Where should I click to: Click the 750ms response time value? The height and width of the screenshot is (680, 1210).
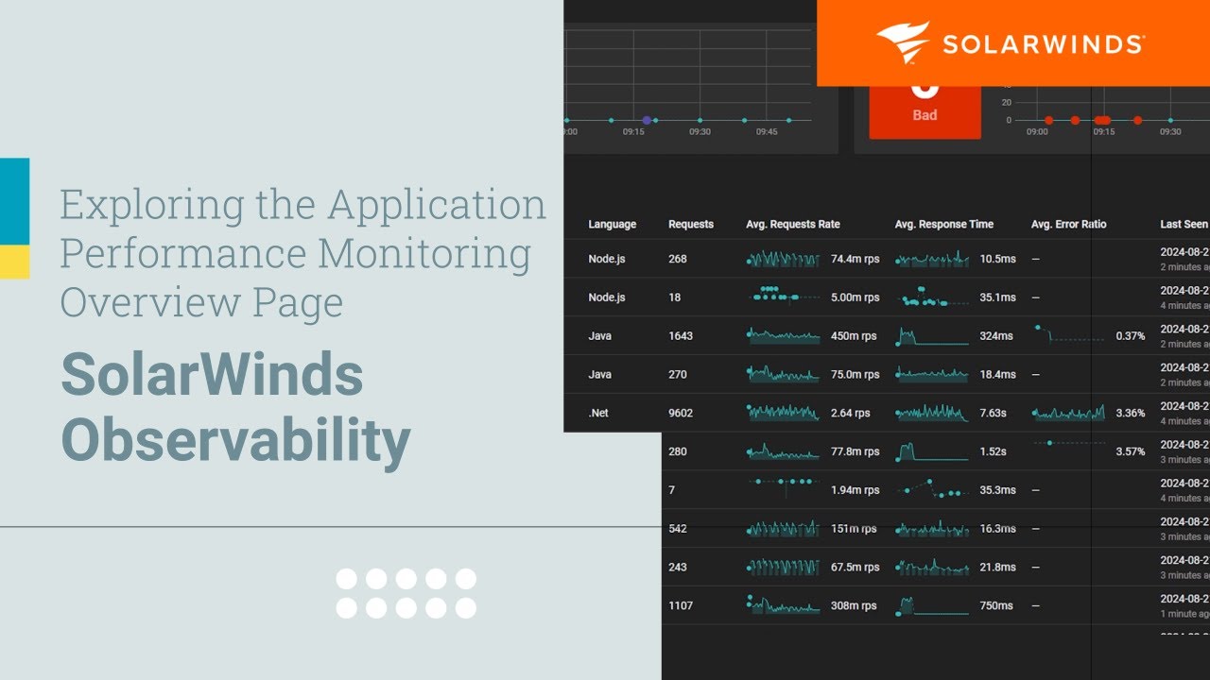coord(996,606)
